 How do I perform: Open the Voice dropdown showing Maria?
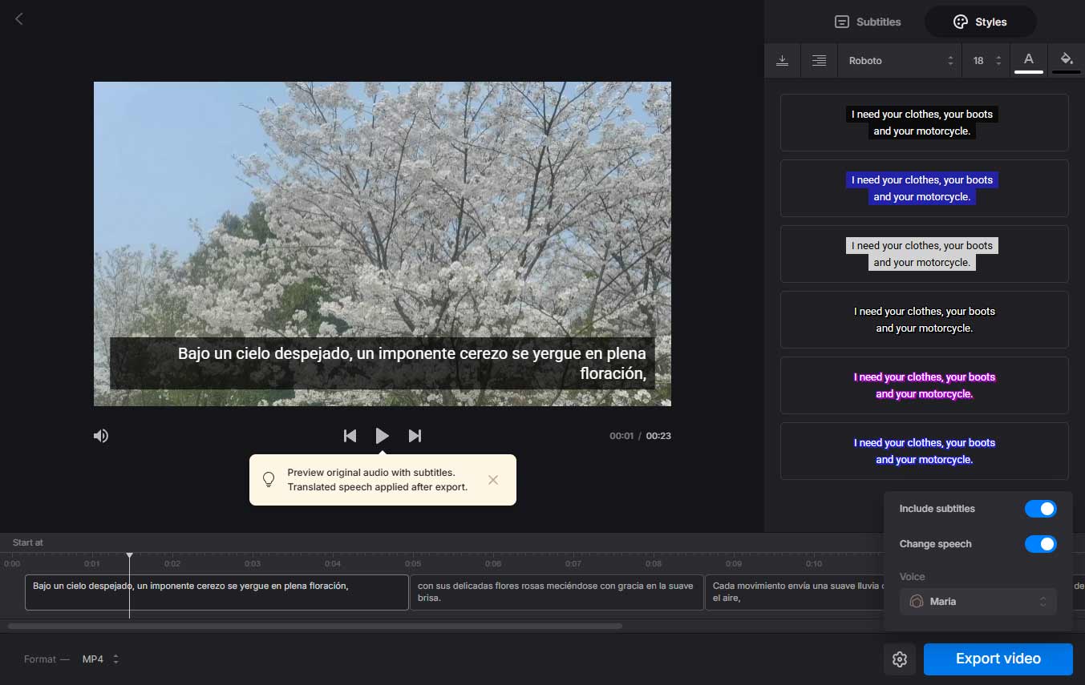pyautogui.click(x=978, y=601)
